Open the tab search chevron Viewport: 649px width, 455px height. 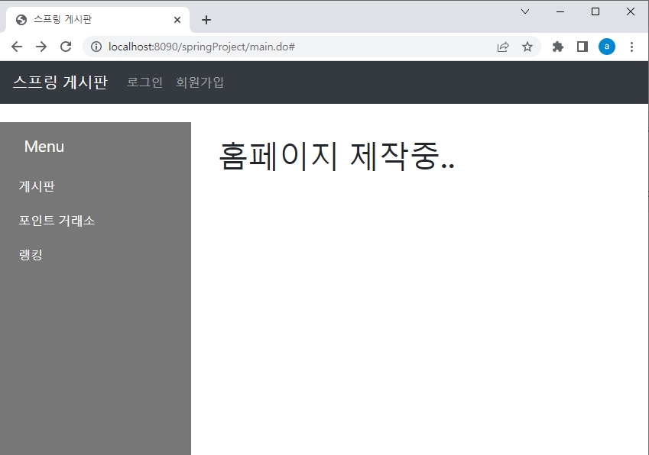[x=525, y=11]
